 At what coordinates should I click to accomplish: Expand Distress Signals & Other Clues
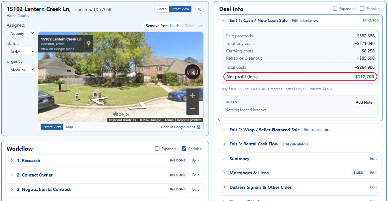pos(224,187)
